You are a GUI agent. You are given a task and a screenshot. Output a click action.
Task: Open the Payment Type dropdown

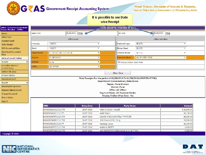161,44
